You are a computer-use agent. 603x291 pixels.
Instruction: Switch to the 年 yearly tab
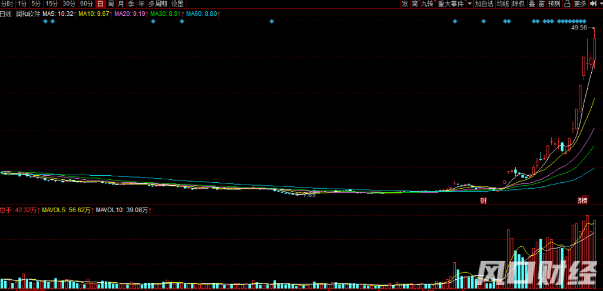click(x=141, y=4)
